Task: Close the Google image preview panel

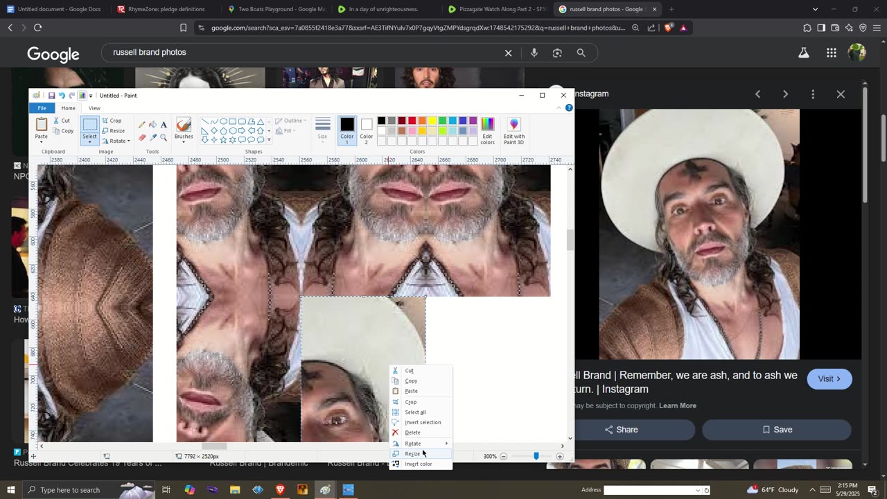Action: pyautogui.click(x=841, y=94)
